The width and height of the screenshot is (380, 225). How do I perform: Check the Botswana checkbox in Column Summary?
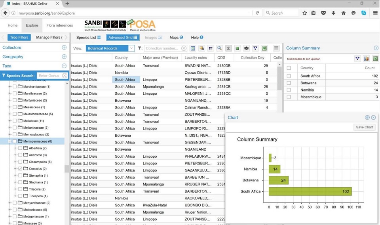289,83
